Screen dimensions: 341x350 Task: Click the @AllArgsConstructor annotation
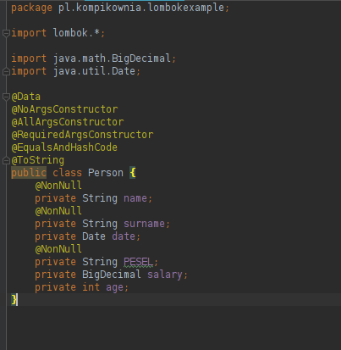[68, 122]
